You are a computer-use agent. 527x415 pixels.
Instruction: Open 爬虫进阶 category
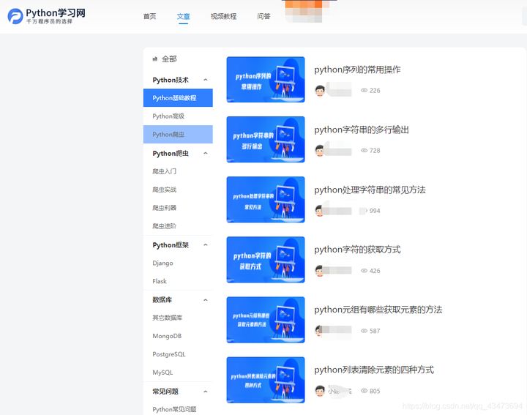click(164, 226)
